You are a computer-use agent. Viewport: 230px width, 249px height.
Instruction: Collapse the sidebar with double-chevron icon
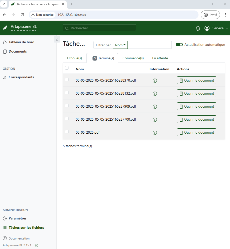click(57, 40)
